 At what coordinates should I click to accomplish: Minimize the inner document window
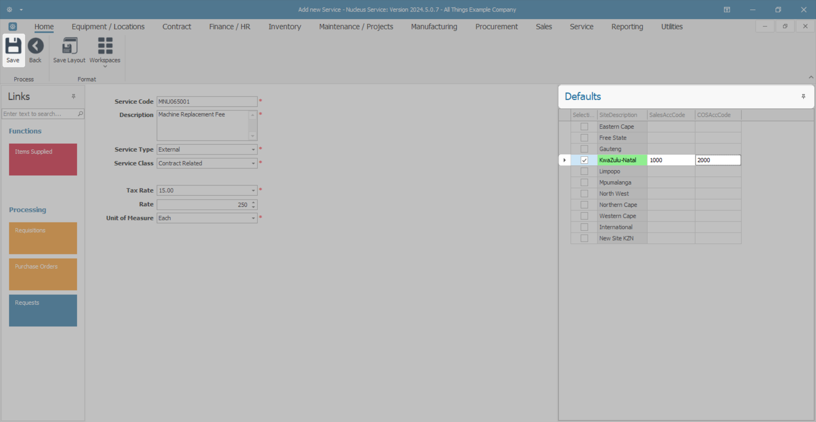(x=765, y=26)
